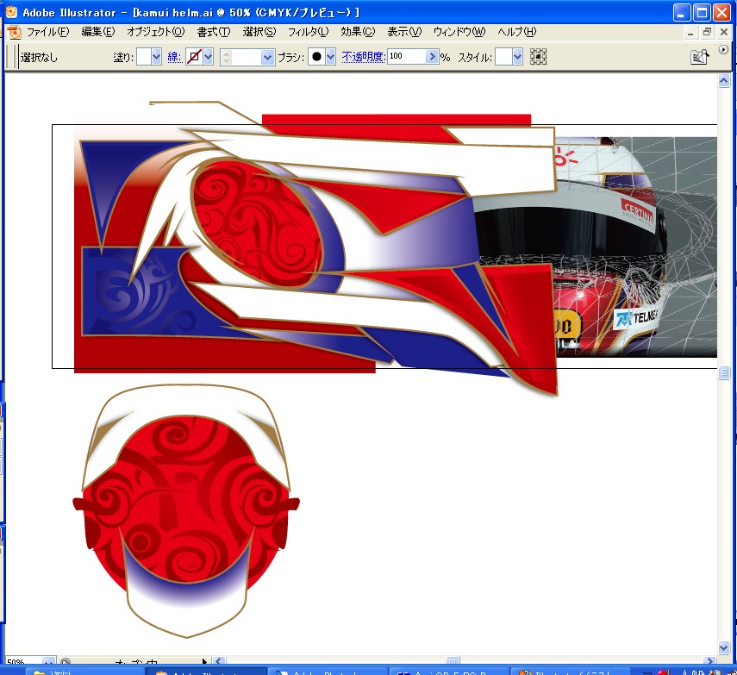Click the vertical scrollbar up arrow
This screenshot has width=737, height=675.
724,81
